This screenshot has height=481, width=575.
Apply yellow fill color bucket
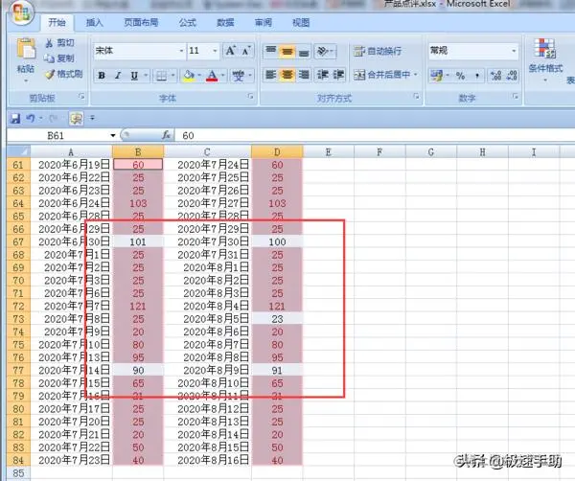[x=189, y=76]
